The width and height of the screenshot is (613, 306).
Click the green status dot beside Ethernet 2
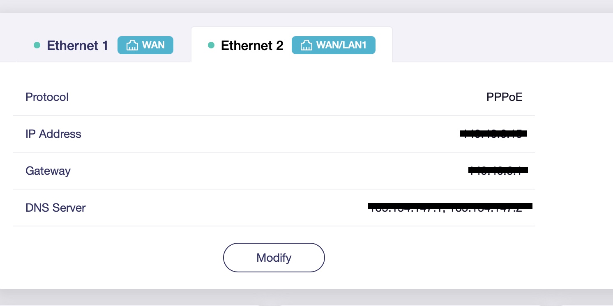(x=211, y=46)
